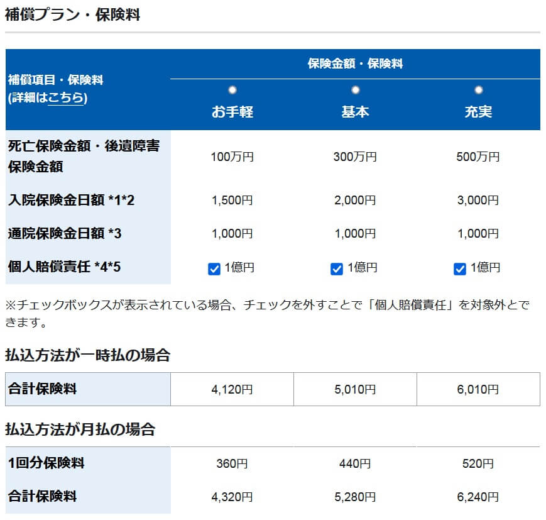Select the お手軽 plan radio button
Screen dimensions: 546x520
click(232, 90)
